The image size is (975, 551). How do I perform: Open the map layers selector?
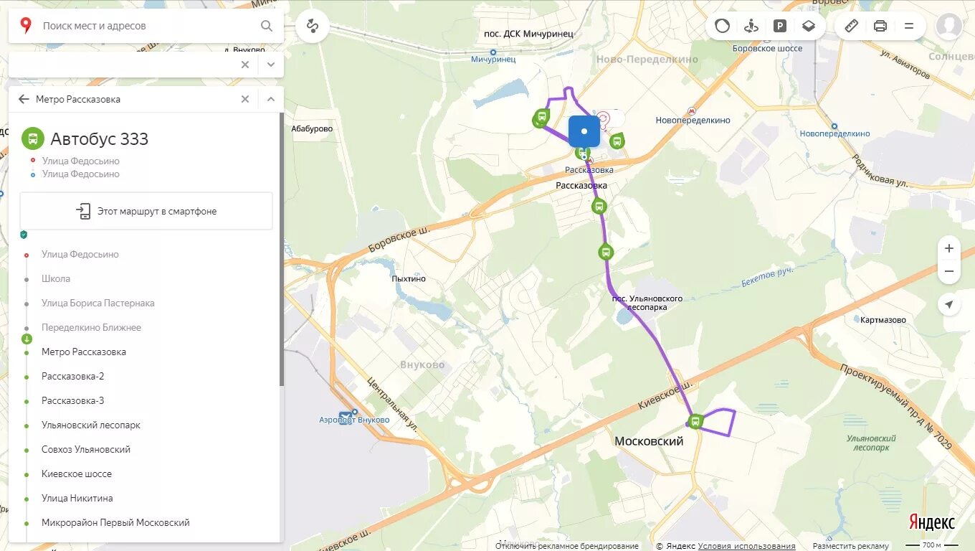(809, 26)
